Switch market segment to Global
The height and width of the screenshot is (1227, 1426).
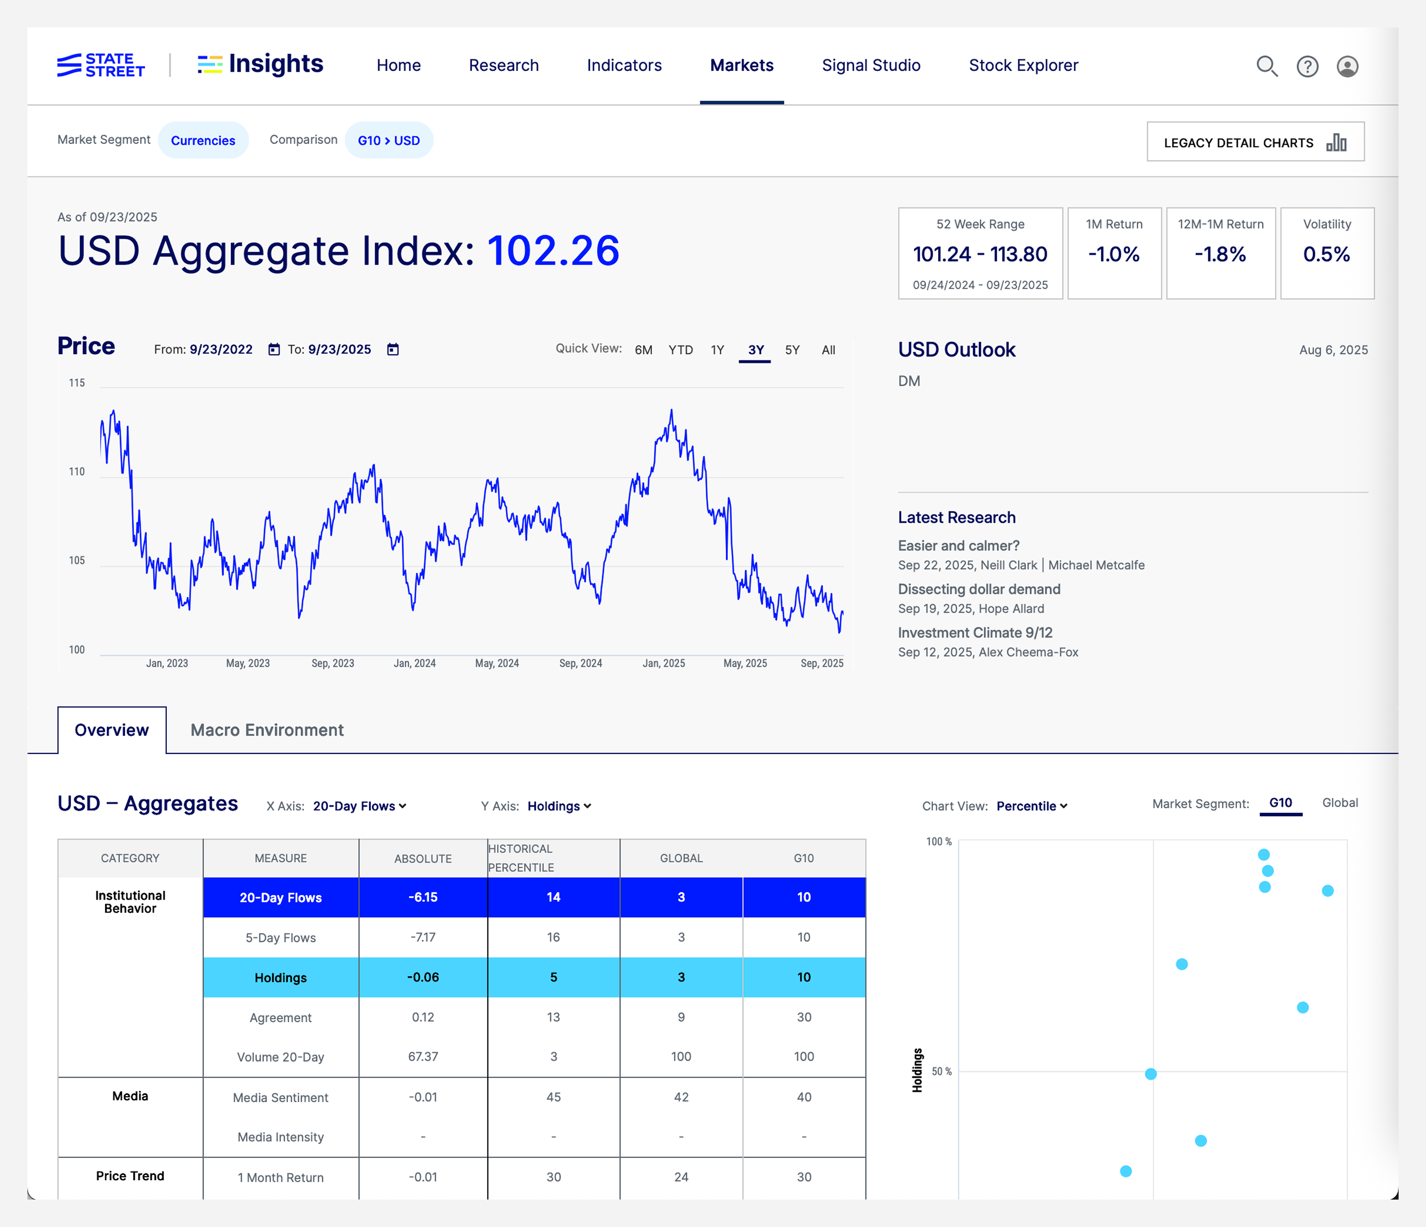coord(1339,803)
